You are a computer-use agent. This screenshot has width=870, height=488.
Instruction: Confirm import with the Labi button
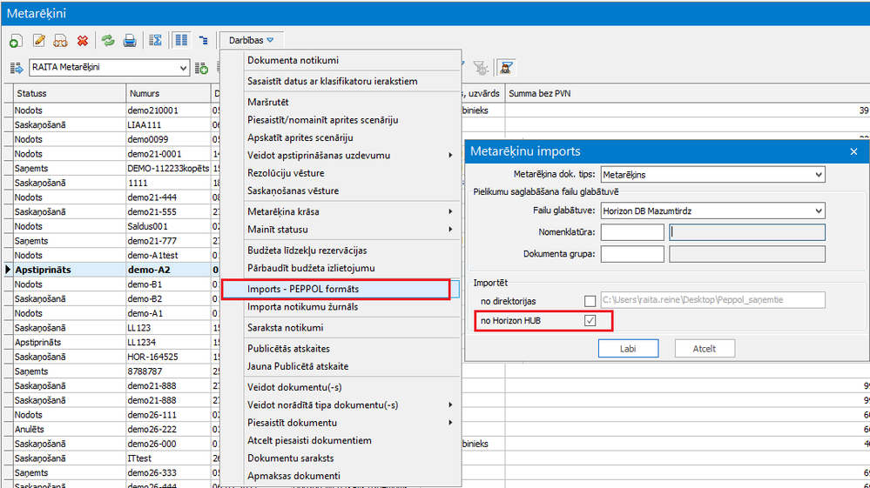coord(628,349)
